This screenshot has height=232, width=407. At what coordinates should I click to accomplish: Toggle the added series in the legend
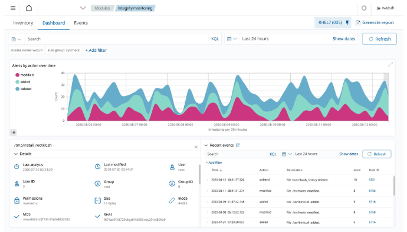22,82
